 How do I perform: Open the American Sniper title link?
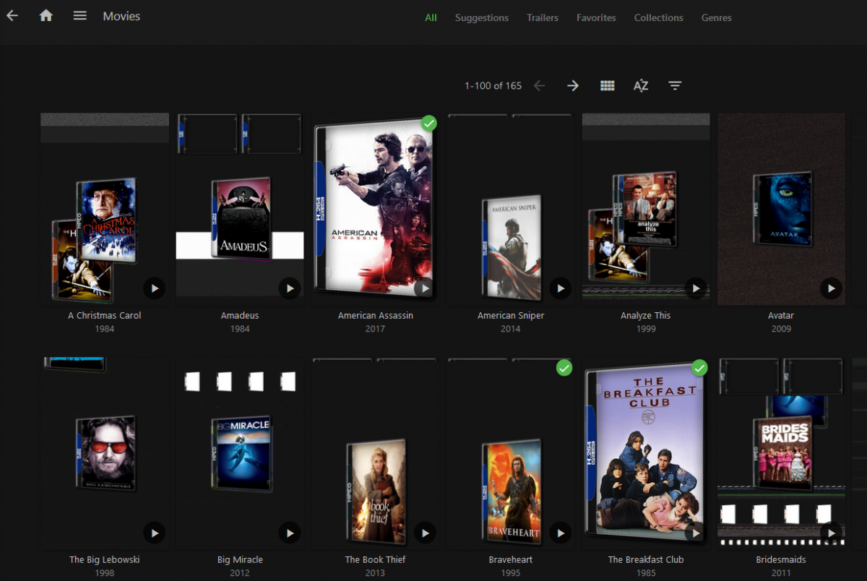tap(511, 316)
